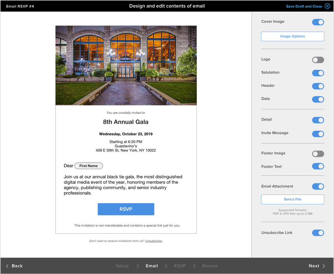Click the chevron between RSVP and Review
Screen dimensions: 334x274
pos(194,266)
